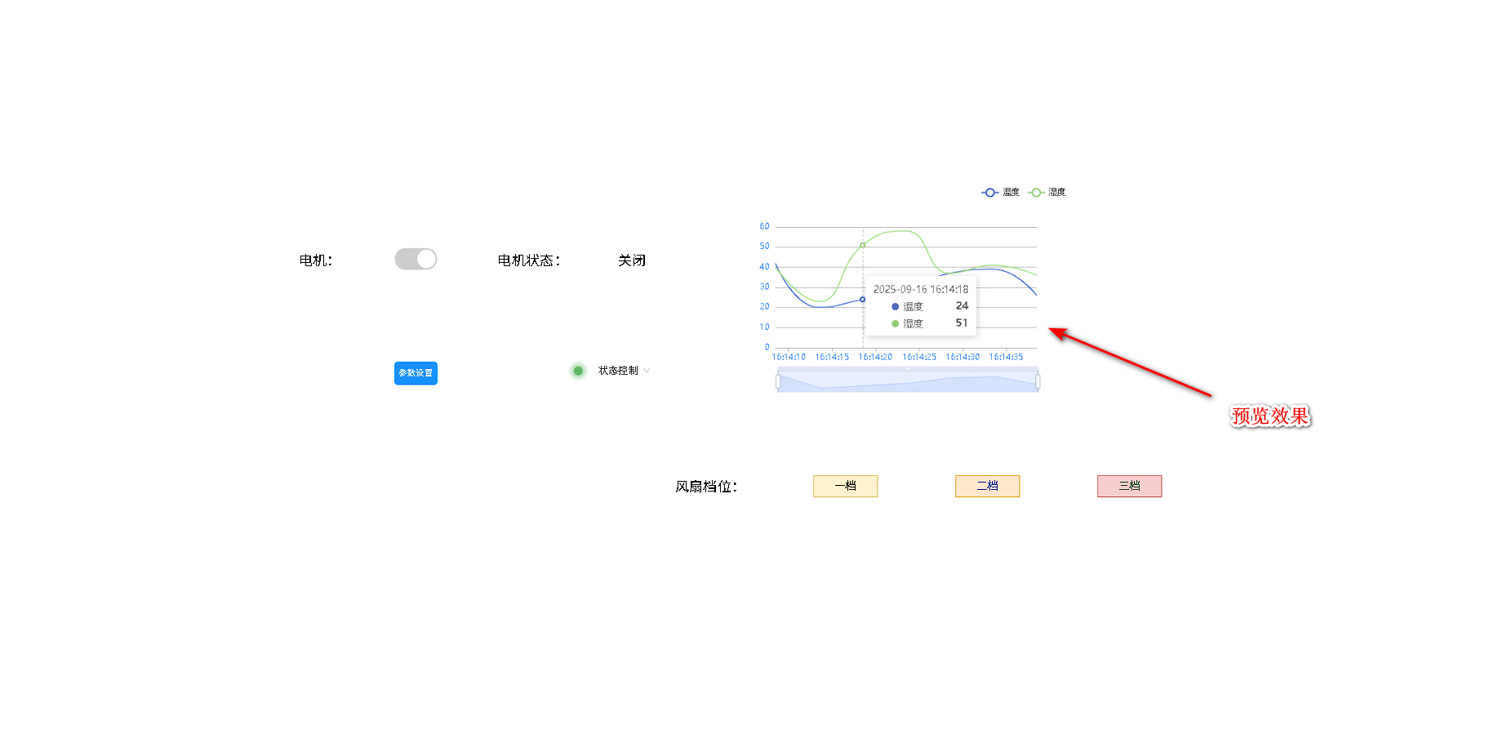Toggle the 电机 motor switch
This screenshot has height=743, width=1485.
click(416, 260)
